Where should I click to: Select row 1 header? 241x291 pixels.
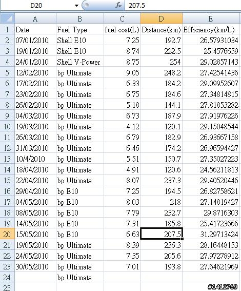pos(7,29)
